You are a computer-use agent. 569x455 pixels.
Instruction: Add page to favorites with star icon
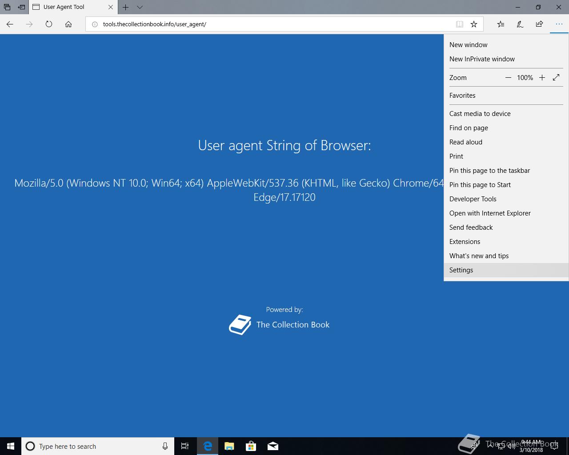[474, 24]
